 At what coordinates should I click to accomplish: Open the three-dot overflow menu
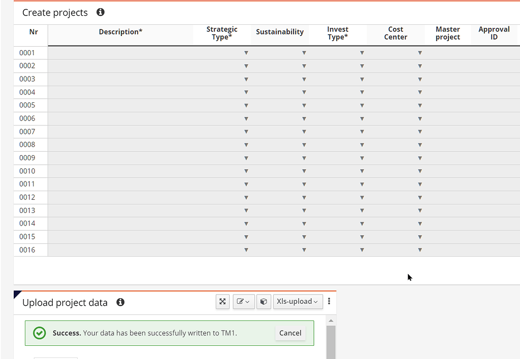click(329, 301)
